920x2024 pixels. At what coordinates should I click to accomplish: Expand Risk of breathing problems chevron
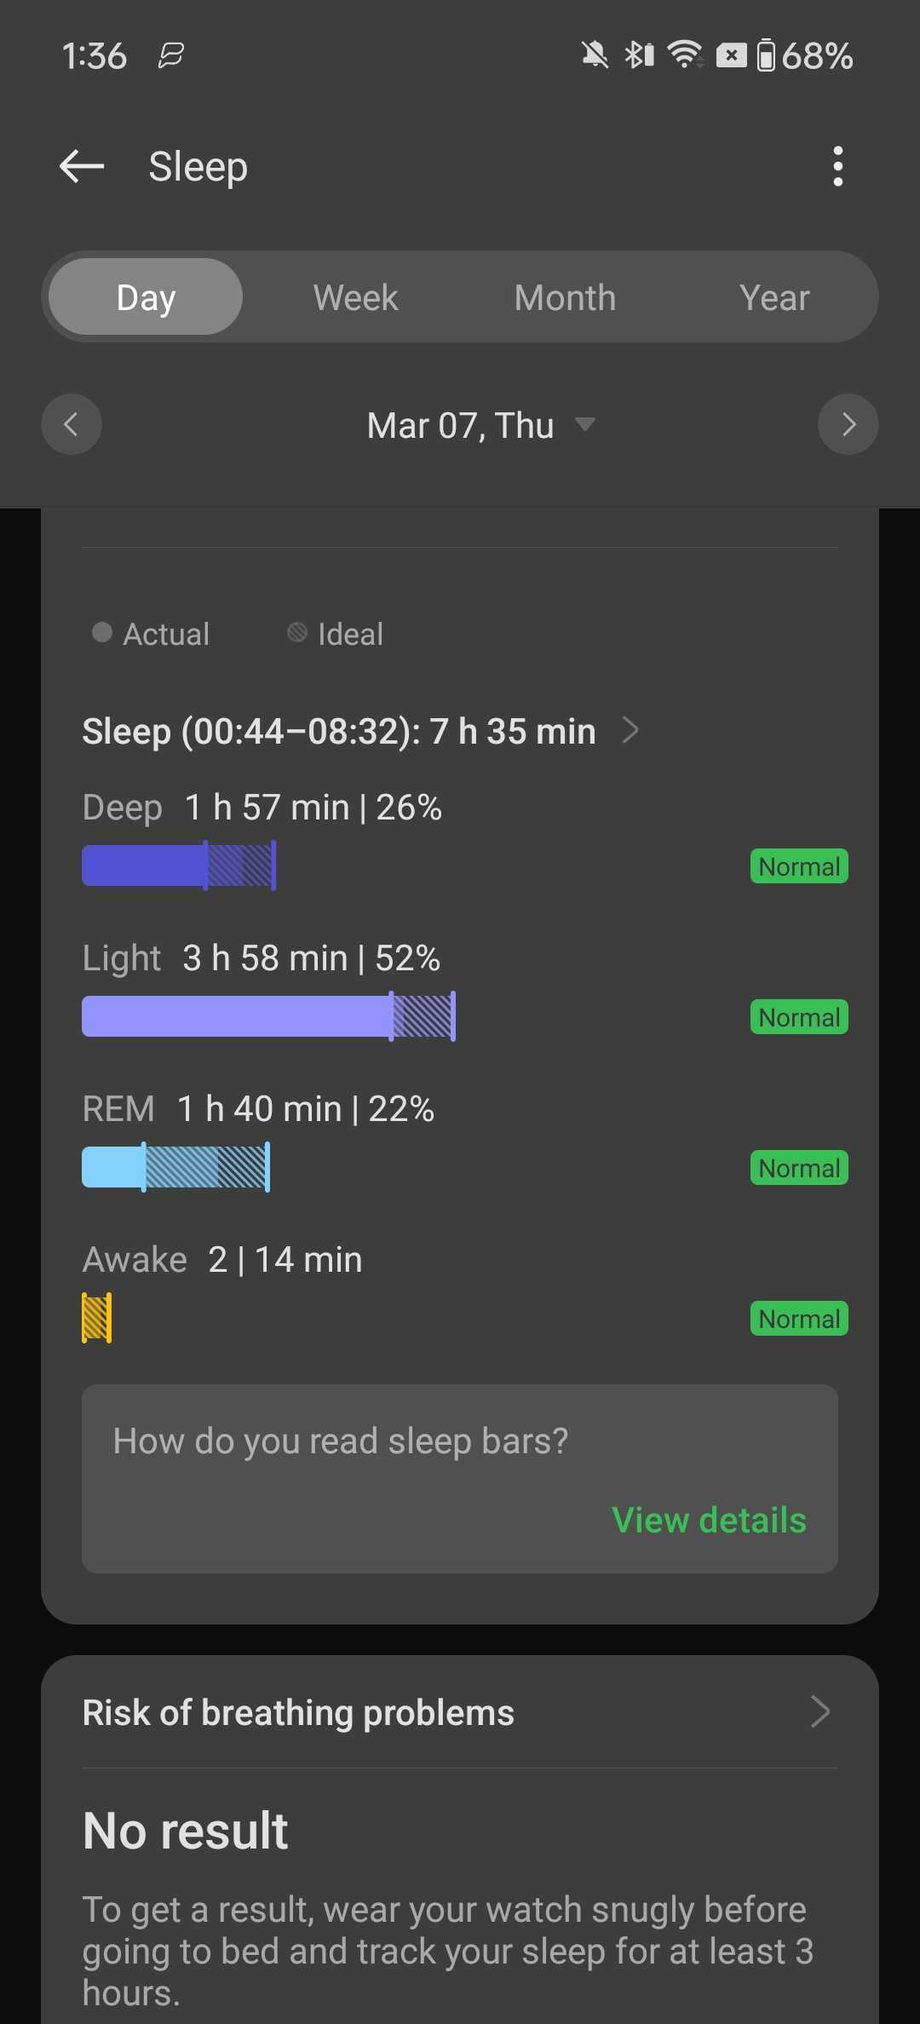click(x=819, y=1711)
